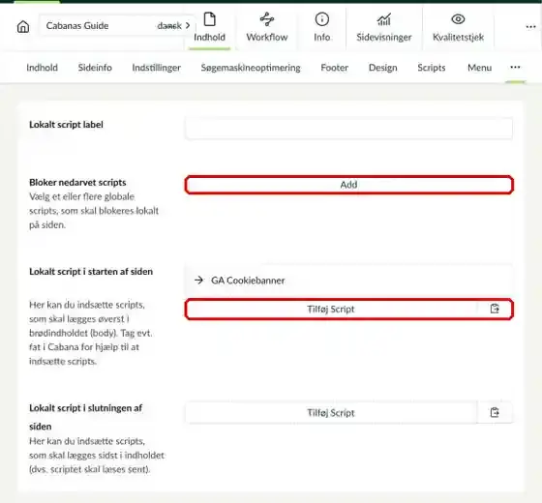Click Add for Bloker nedarvet scripts

(348, 185)
